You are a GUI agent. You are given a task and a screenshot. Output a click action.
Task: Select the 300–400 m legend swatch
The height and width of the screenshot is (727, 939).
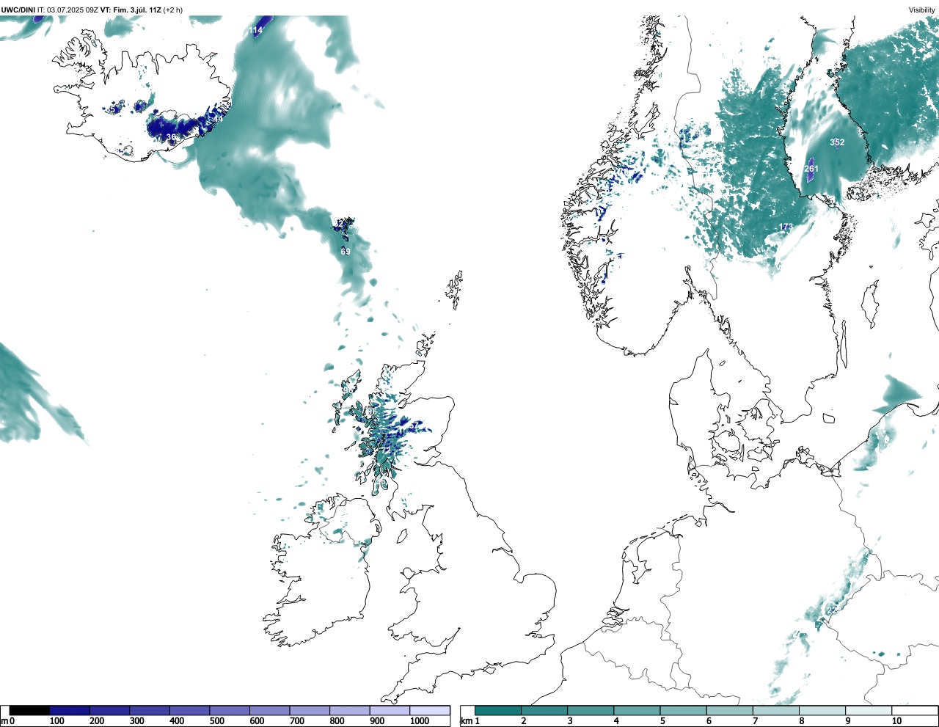pos(150,710)
